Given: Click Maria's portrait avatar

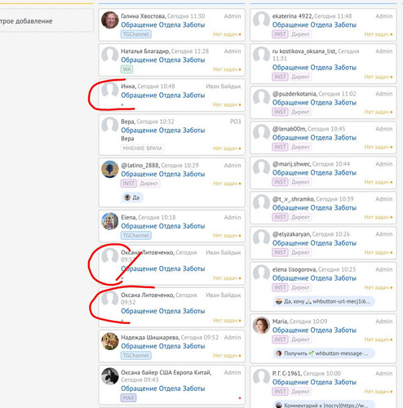Looking at the screenshot, I should click(261, 325).
